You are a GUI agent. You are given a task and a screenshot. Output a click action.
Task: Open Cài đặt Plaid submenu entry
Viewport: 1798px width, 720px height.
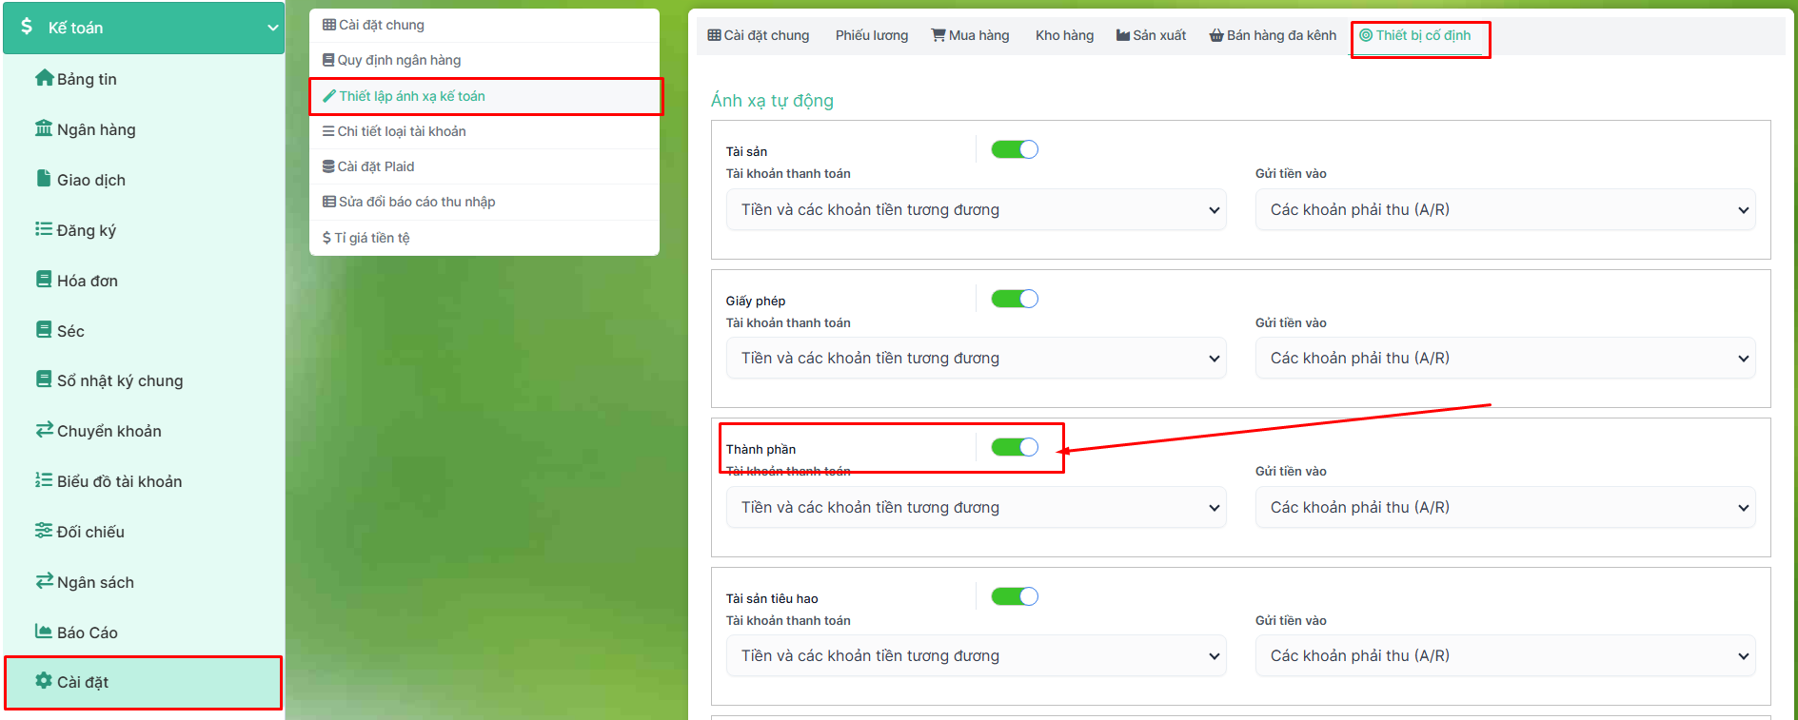[484, 166]
